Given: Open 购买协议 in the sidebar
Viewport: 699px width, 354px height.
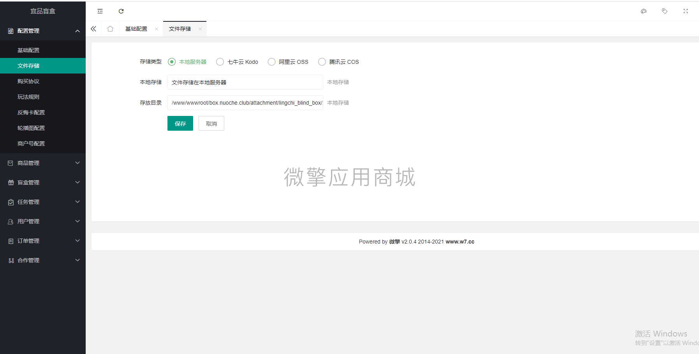Looking at the screenshot, I should 43,81.
